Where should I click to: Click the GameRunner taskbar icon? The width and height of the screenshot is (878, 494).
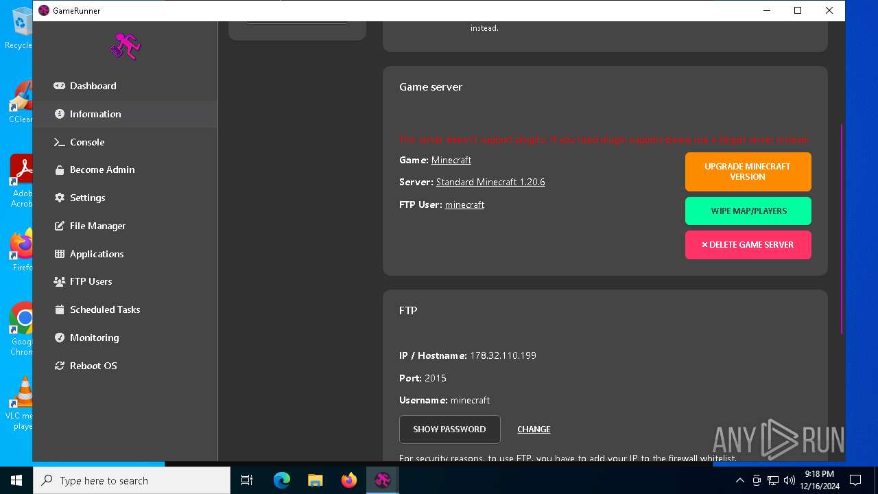tap(383, 480)
